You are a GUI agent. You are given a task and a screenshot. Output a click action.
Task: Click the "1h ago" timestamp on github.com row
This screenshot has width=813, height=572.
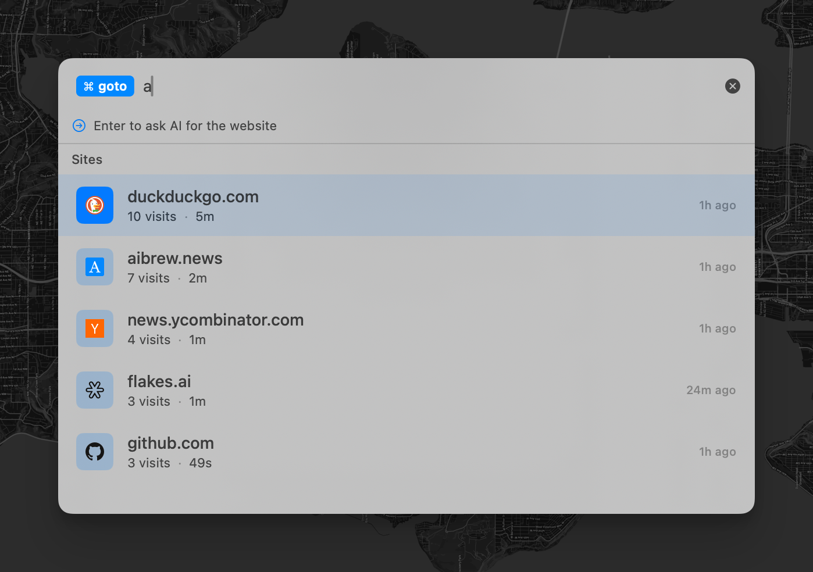[717, 452]
